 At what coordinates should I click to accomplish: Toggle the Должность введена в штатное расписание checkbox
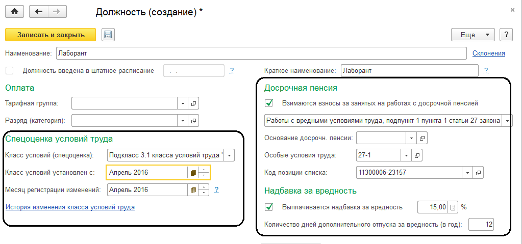[x=9, y=70]
